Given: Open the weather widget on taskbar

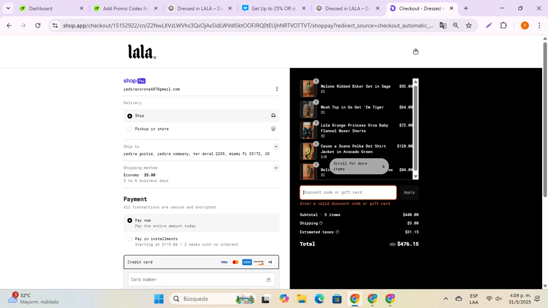Looking at the screenshot, I should coord(34,299).
